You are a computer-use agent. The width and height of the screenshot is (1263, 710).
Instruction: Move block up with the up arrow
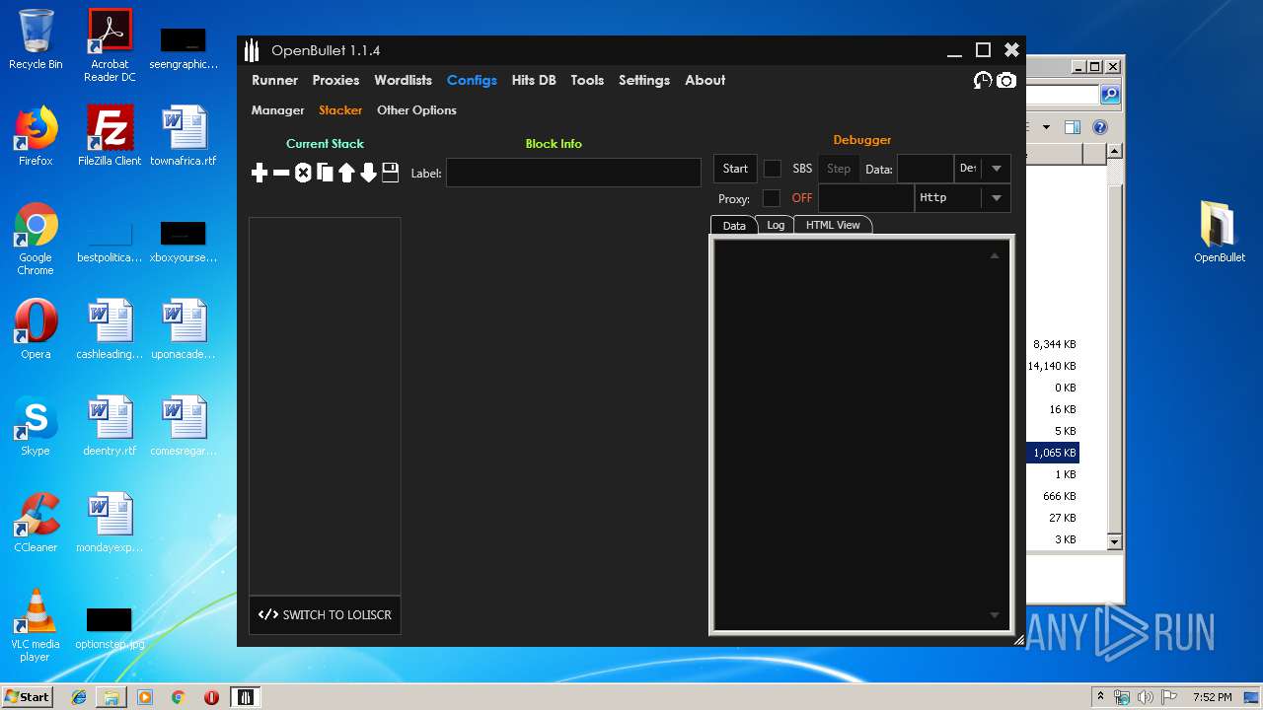346,173
